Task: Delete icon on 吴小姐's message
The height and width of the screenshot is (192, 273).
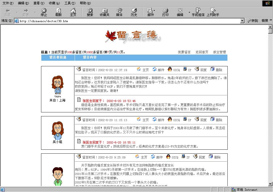Action: point(212,119)
